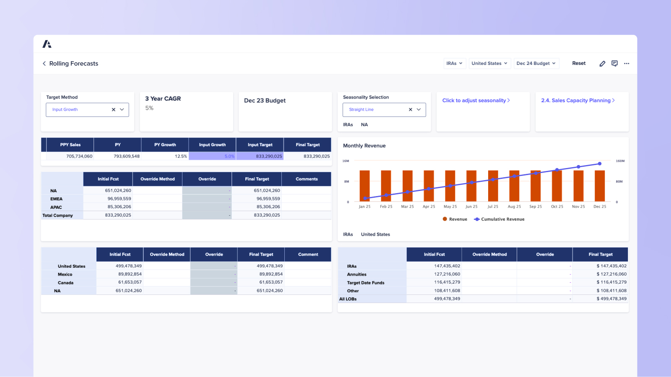Open the United States dropdown
The image size is (671, 377).
[x=490, y=63]
